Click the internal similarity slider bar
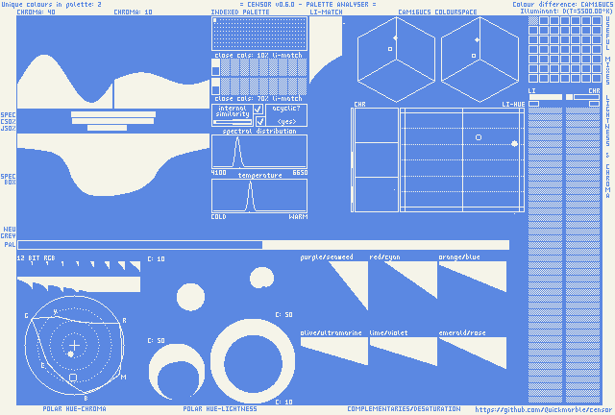Image resolution: width=615 pixels, height=415 pixels. click(232, 122)
